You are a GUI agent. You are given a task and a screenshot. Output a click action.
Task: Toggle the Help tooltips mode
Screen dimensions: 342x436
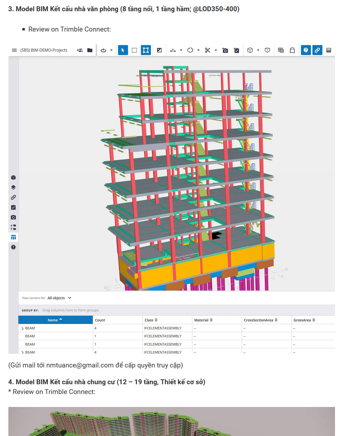pyautogui.click(x=306, y=50)
